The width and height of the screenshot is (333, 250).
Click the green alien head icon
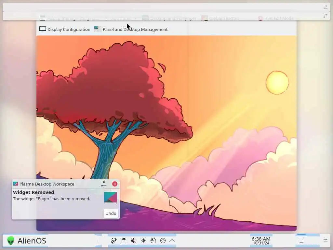click(11, 241)
